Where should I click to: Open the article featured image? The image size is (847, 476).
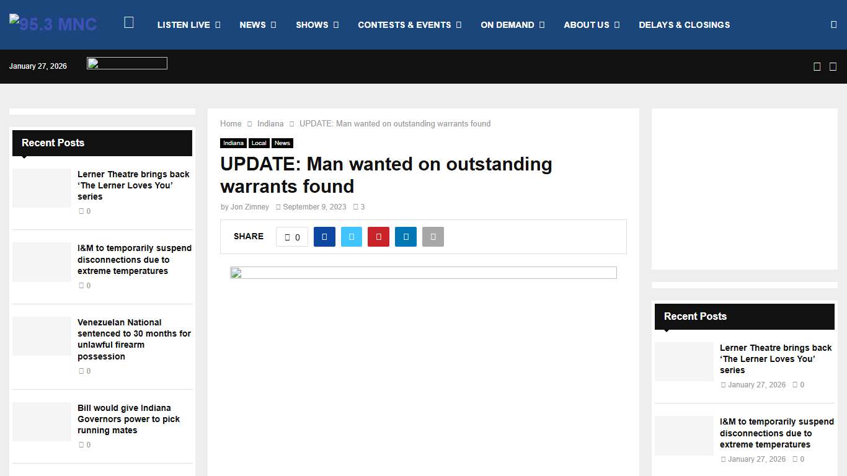click(423, 273)
